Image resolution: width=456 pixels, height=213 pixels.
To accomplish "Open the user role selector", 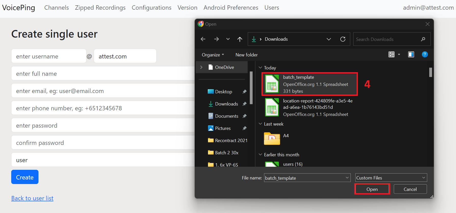I will (x=103, y=160).
